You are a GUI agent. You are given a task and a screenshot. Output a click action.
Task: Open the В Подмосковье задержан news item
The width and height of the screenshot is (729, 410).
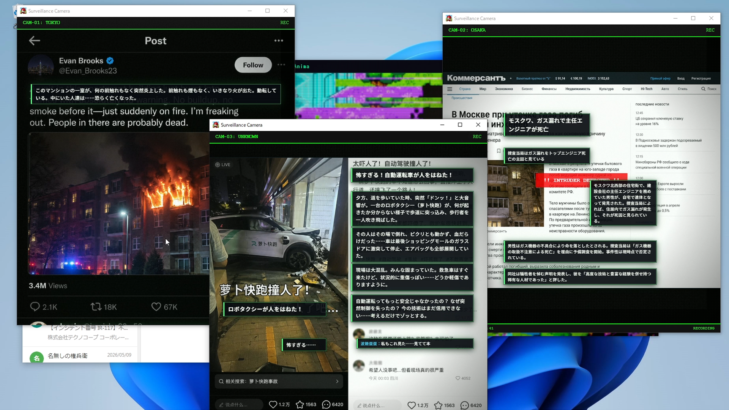669,143
